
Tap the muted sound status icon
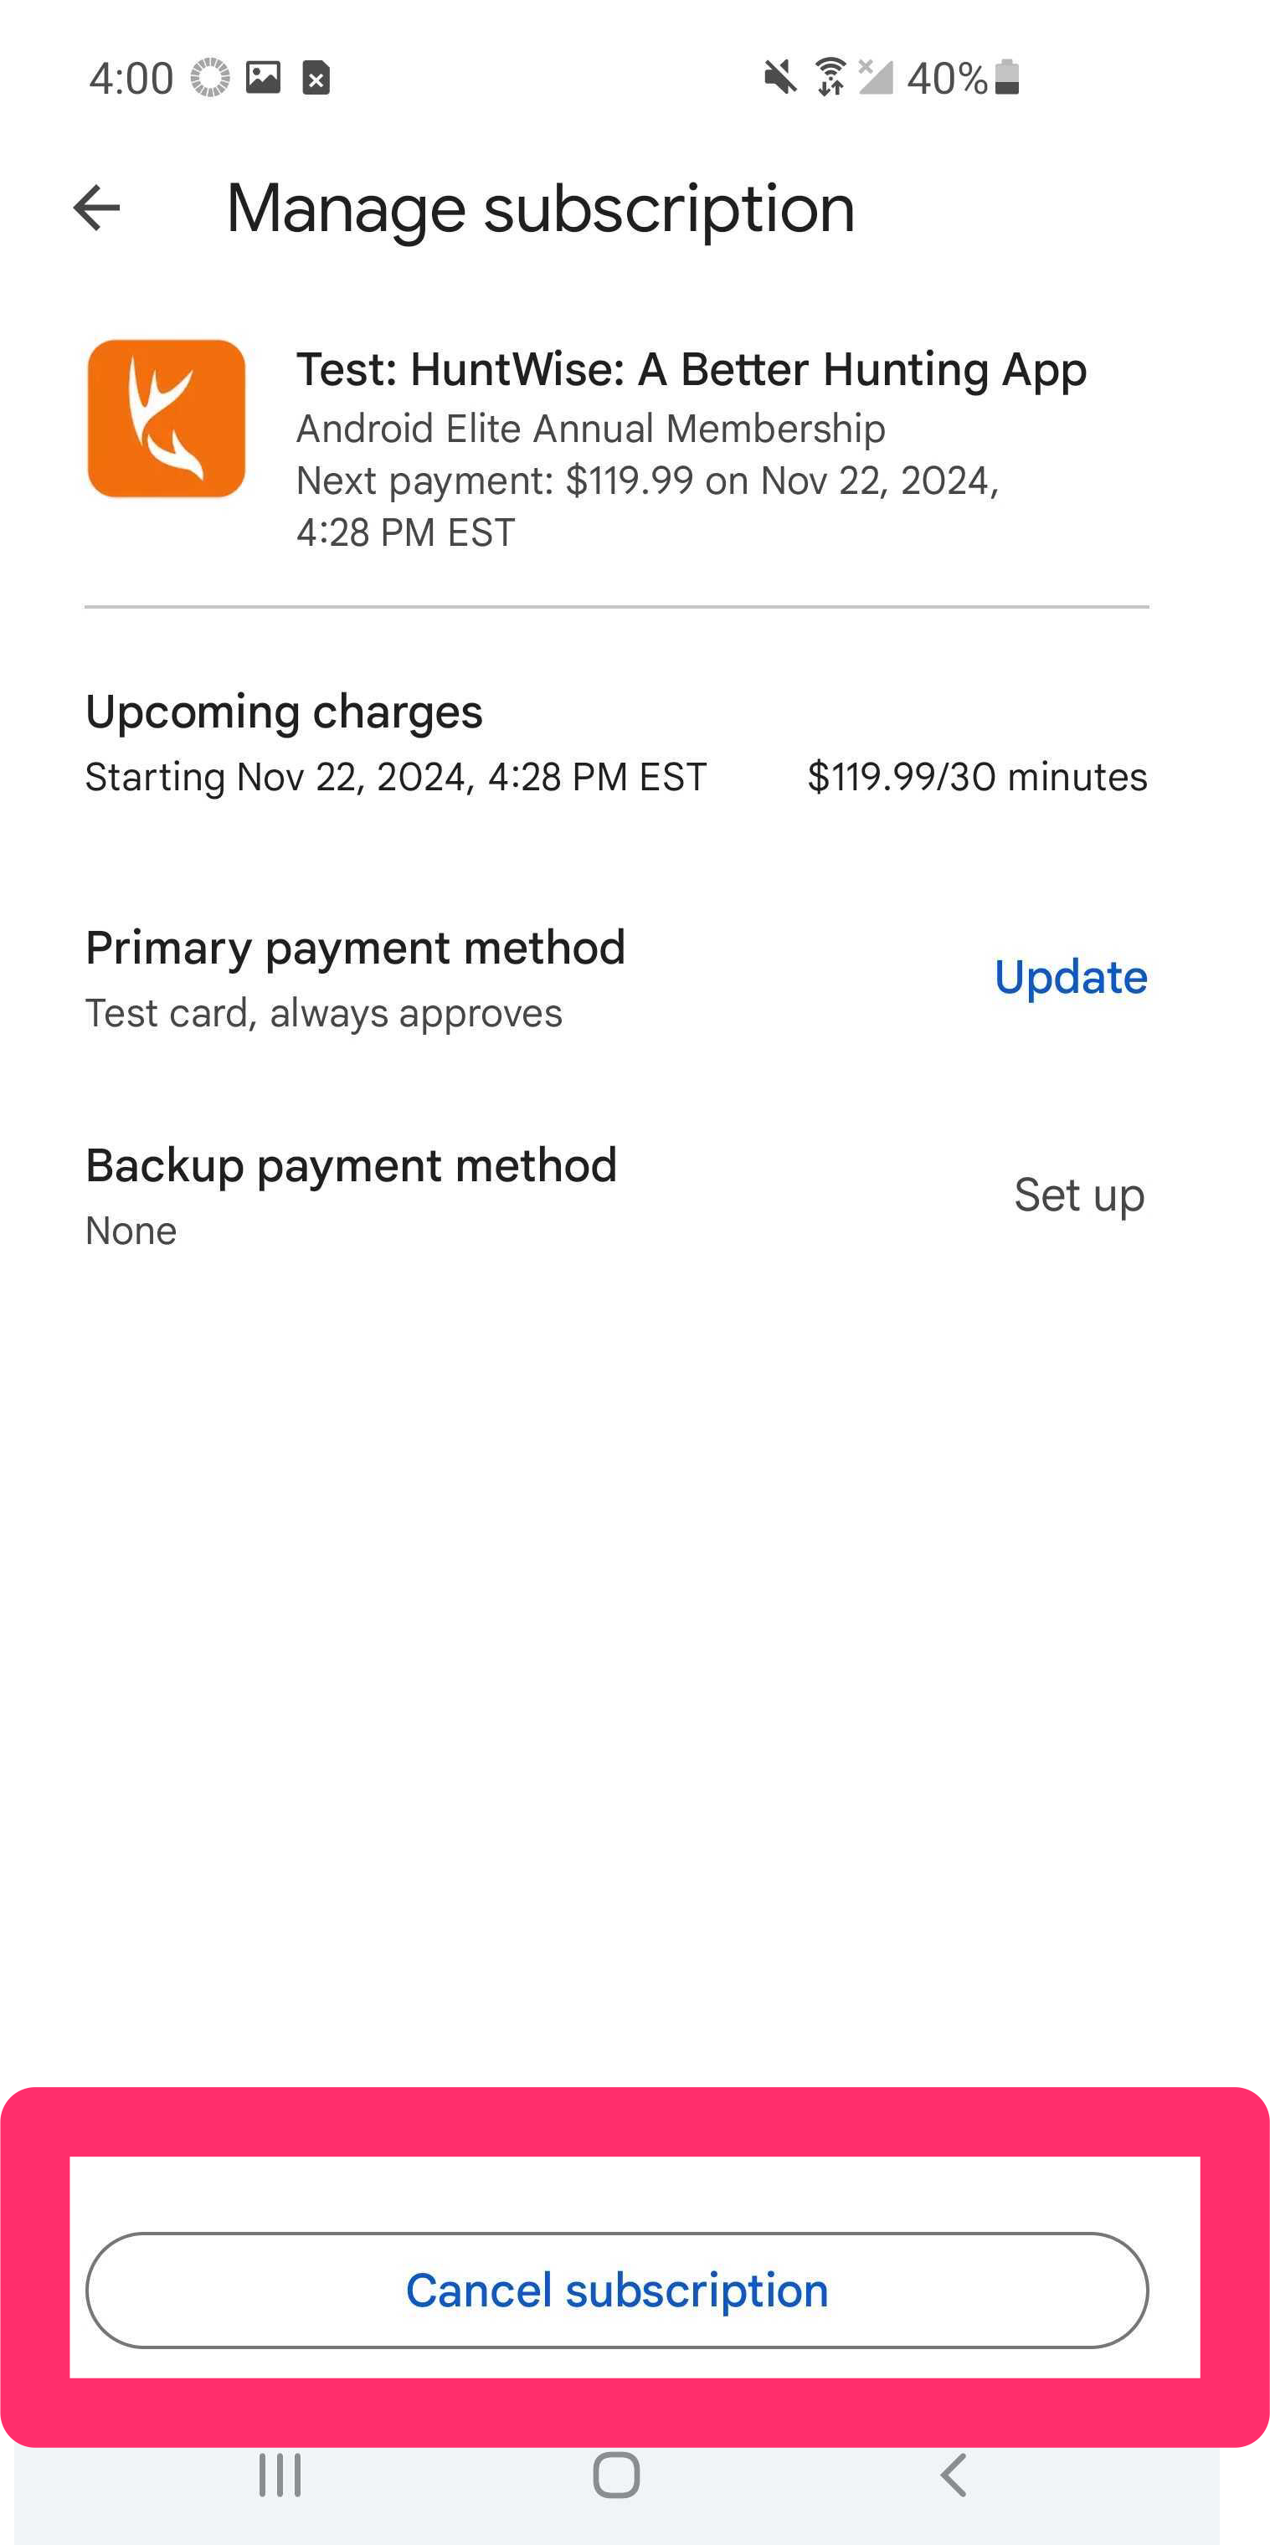(779, 77)
